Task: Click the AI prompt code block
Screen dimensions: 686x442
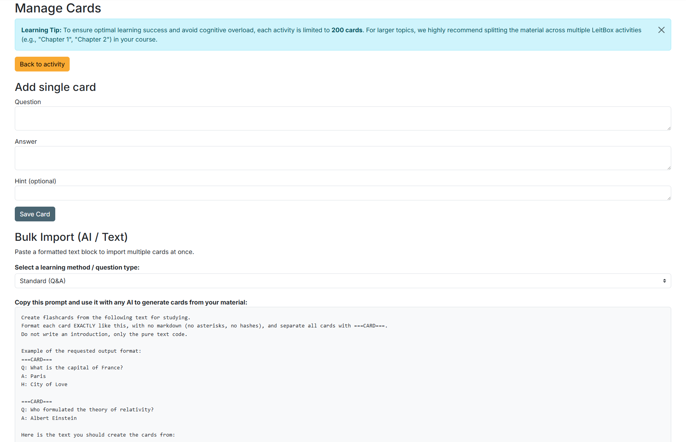Action: (x=343, y=374)
